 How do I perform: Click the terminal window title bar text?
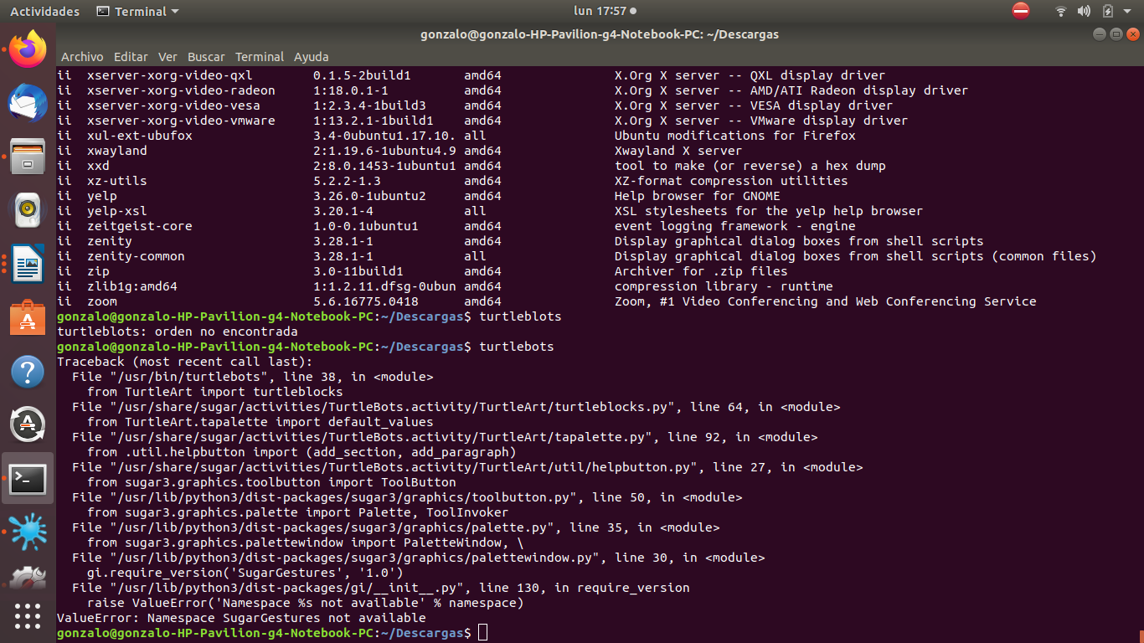[x=600, y=34]
